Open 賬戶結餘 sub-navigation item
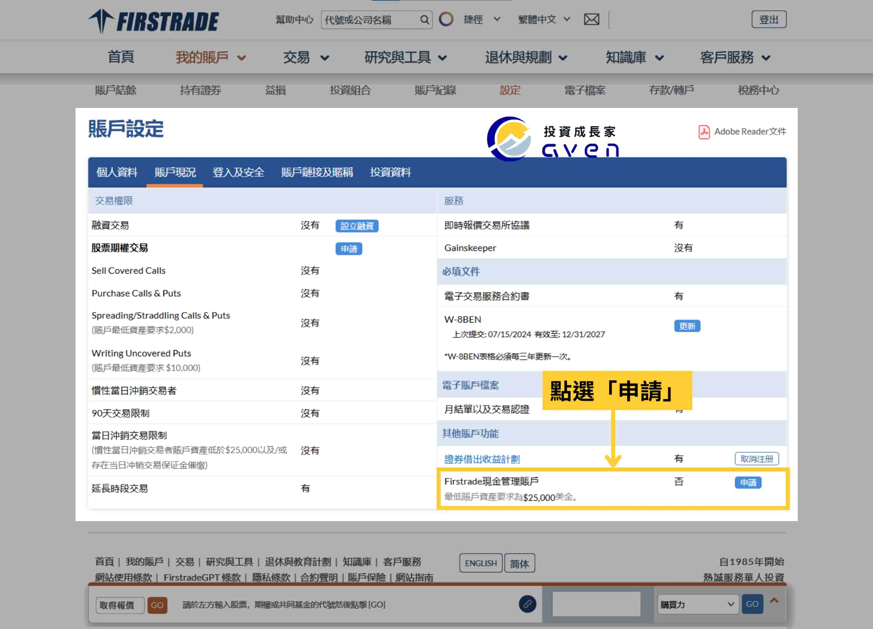The height and width of the screenshot is (629, 873). click(x=116, y=91)
